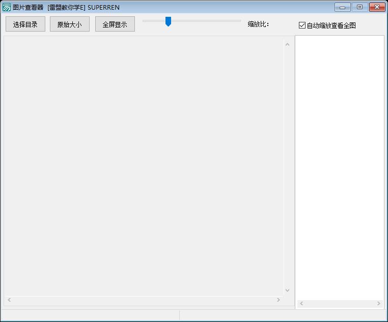Minimize the image viewer window
Viewport: 388px width, 322px height.
[343, 7]
